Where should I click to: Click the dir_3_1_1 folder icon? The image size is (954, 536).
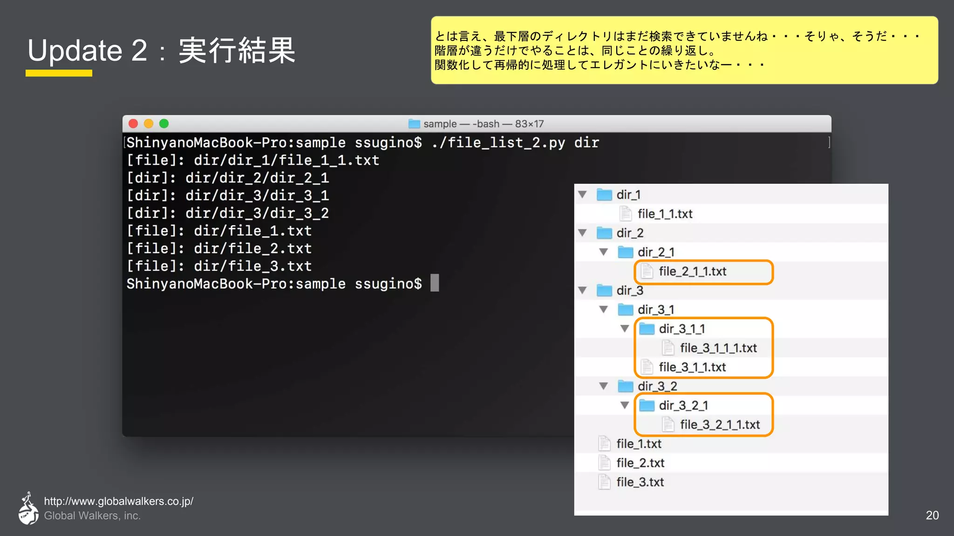click(x=647, y=328)
